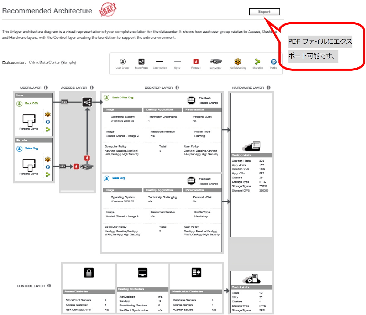366x315 pixels.
Task: Click the StoreFront Servers row
Action: pos(86,300)
